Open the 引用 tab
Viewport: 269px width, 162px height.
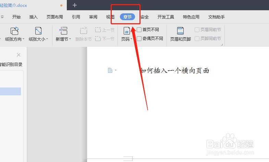click(x=76, y=17)
